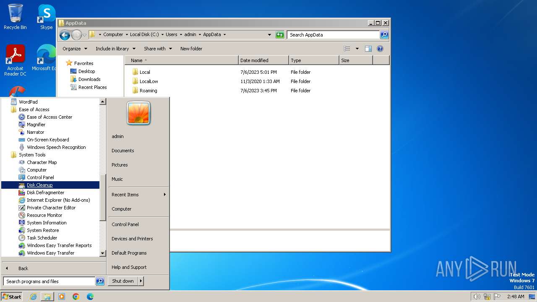Open Music from Start menu
The image size is (537, 302).
pyautogui.click(x=117, y=179)
